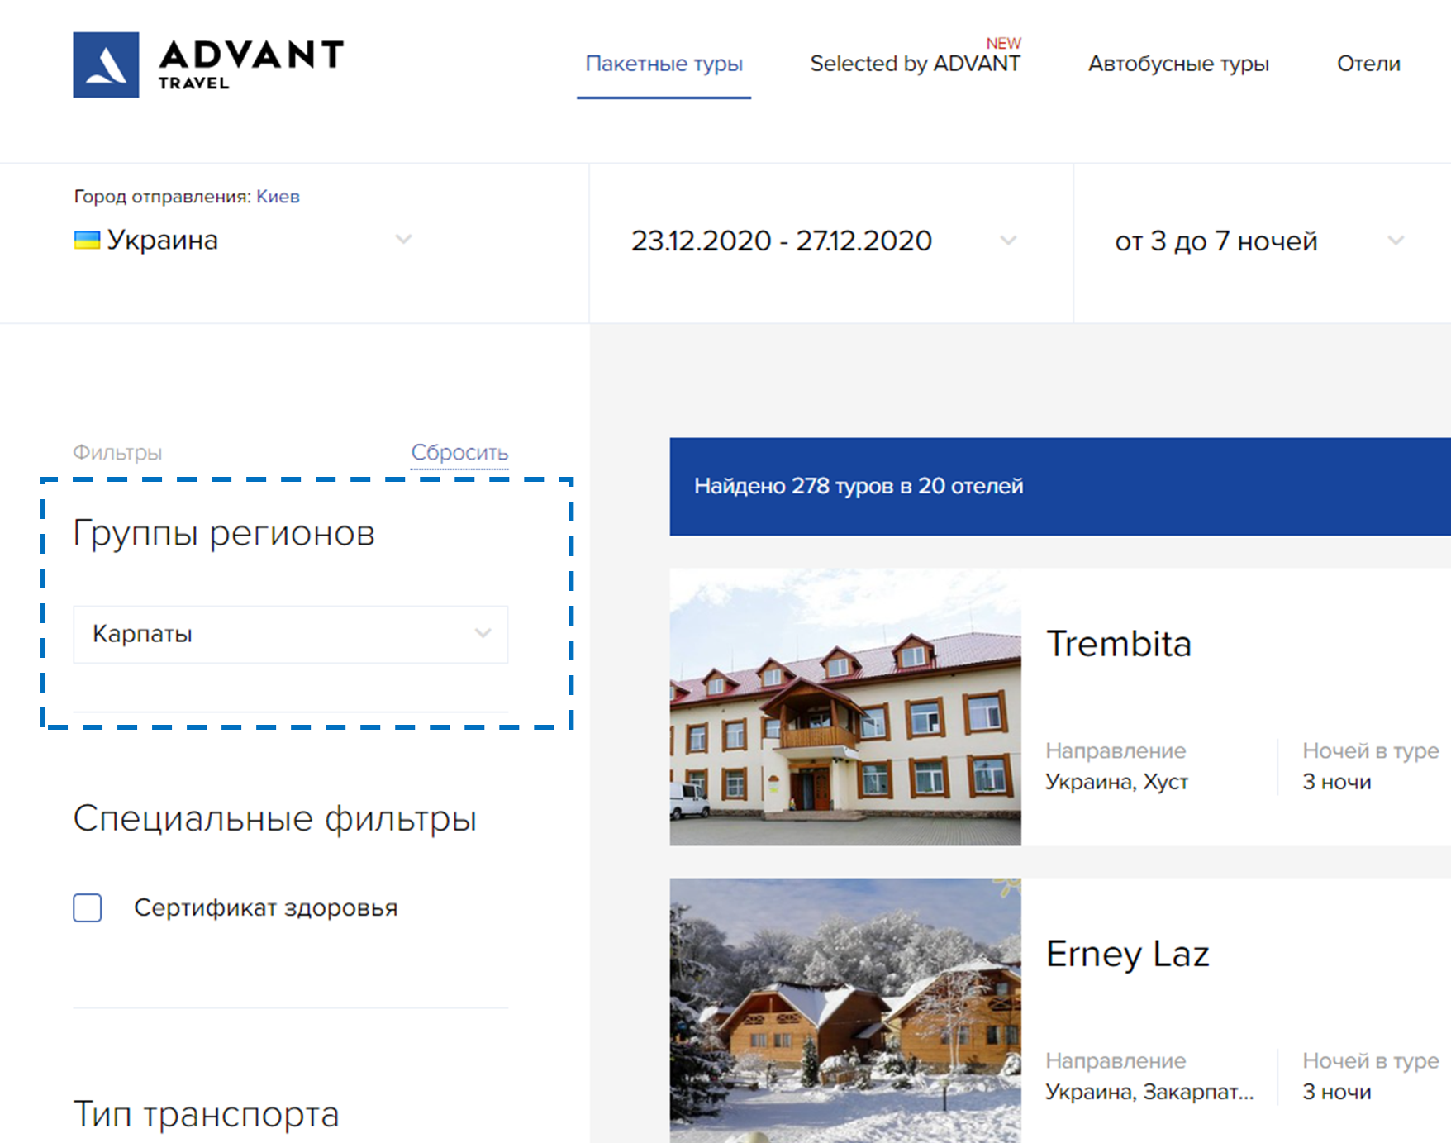Click the chevron arrow next to Украина

pyautogui.click(x=403, y=240)
